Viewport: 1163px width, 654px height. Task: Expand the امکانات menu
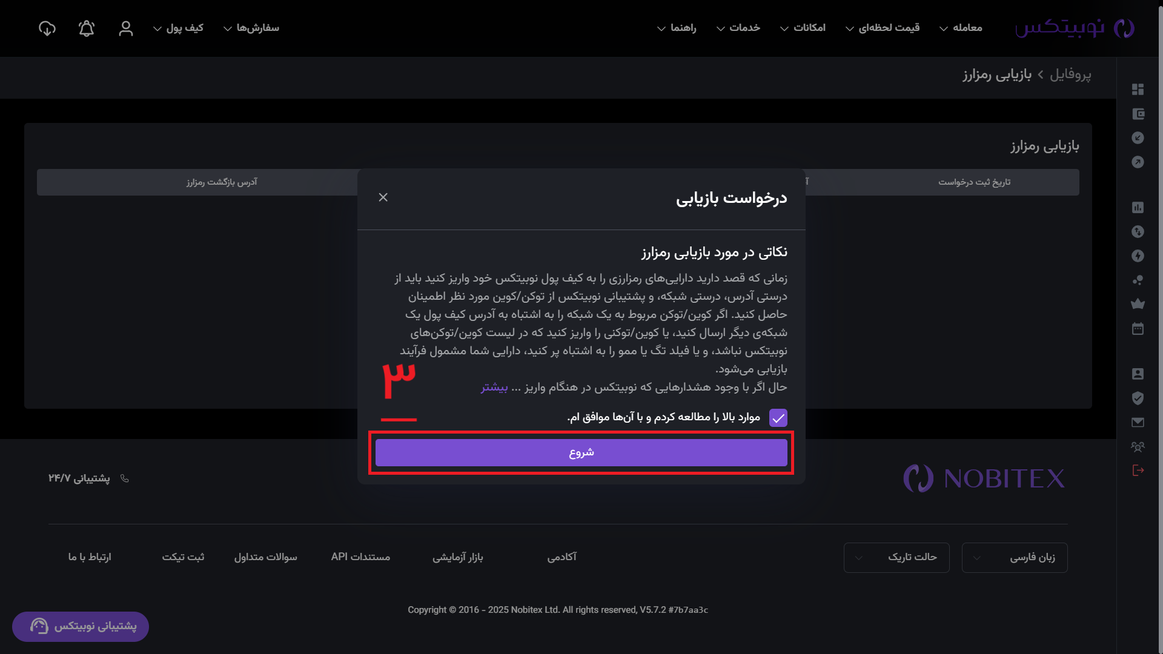(x=803, y=28)
